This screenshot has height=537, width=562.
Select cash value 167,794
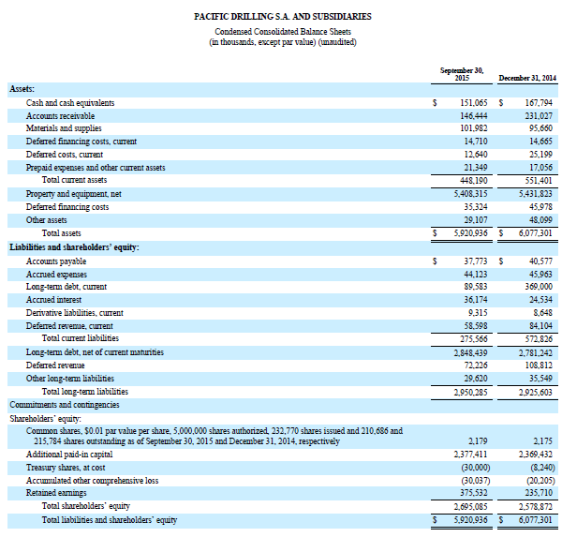click(539, 103)
